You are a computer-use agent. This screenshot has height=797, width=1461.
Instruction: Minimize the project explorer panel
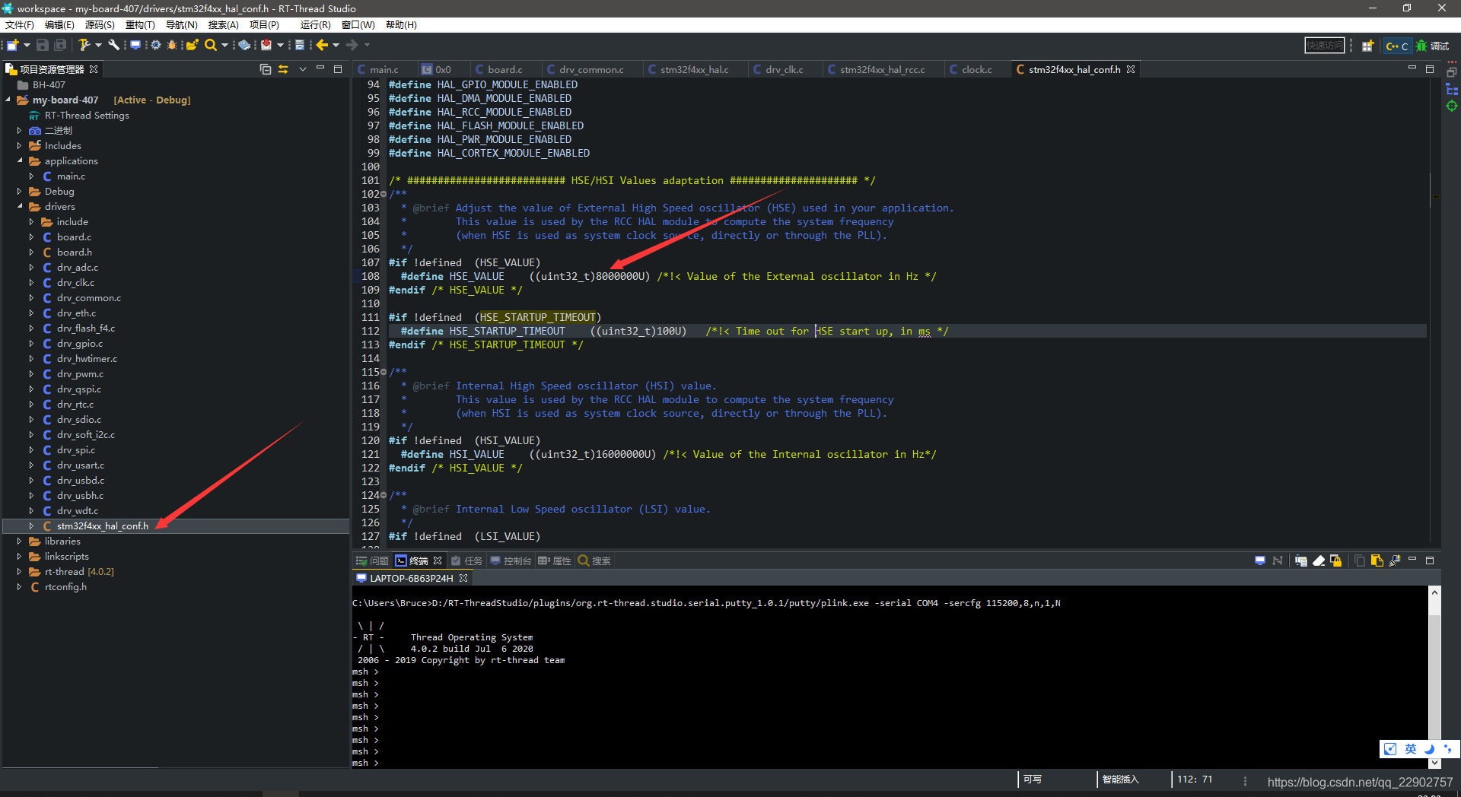pos(320,68)
